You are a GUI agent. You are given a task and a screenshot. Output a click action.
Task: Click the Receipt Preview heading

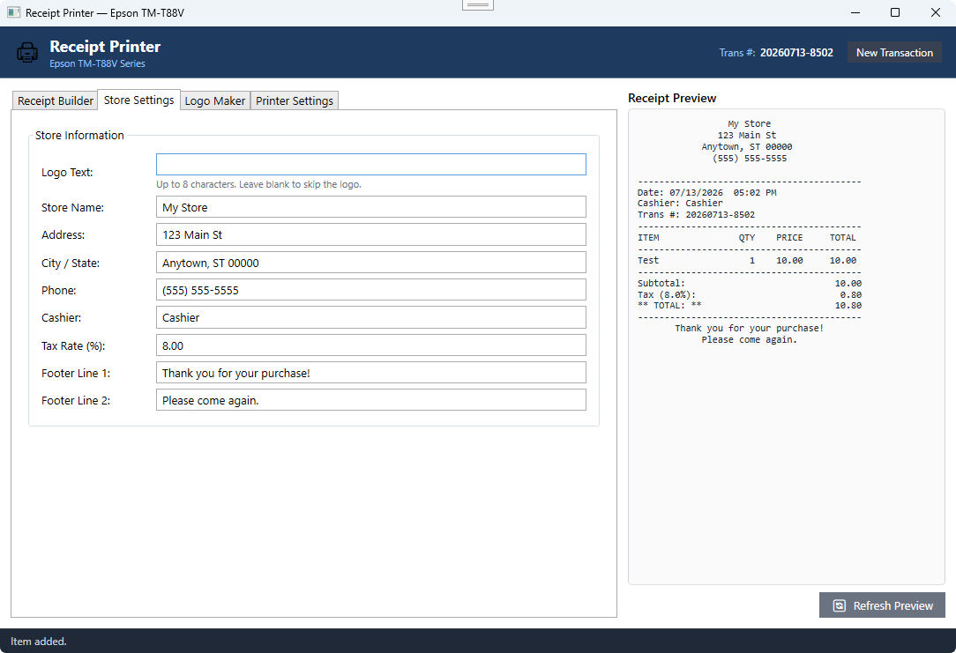point(672,98)
